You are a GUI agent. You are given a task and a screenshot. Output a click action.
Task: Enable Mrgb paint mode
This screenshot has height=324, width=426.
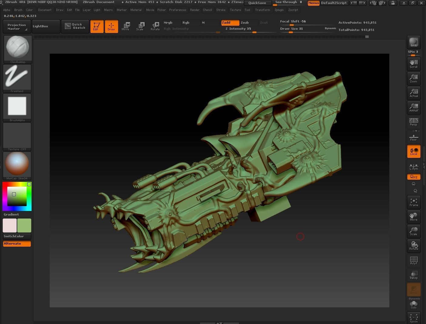click(172, 23)
